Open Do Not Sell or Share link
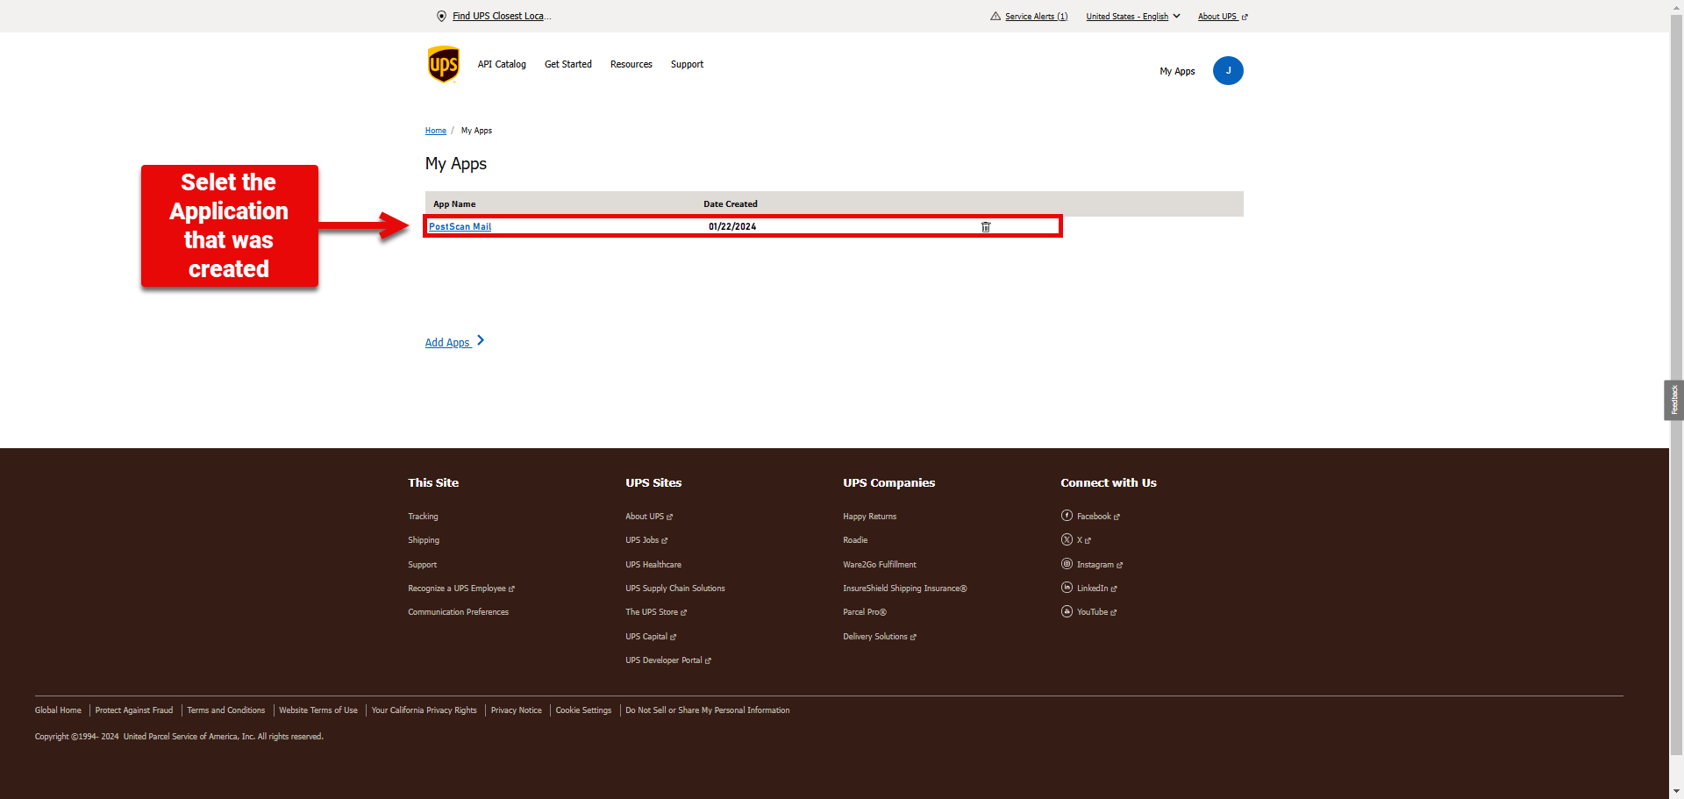The width and height of the screenshot is (1684, 799). [x=708, y=710]
